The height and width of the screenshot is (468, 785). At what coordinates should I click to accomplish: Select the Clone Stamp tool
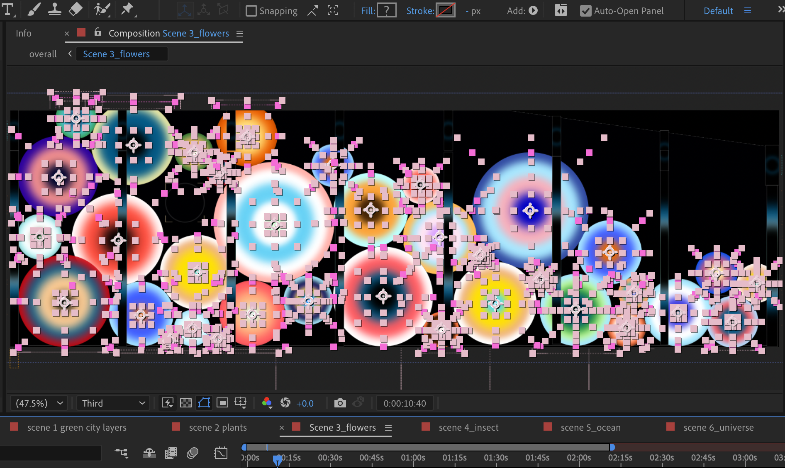pos(54,10)
